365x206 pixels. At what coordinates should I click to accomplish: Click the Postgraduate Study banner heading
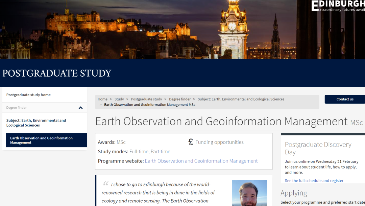pos(57,73)
